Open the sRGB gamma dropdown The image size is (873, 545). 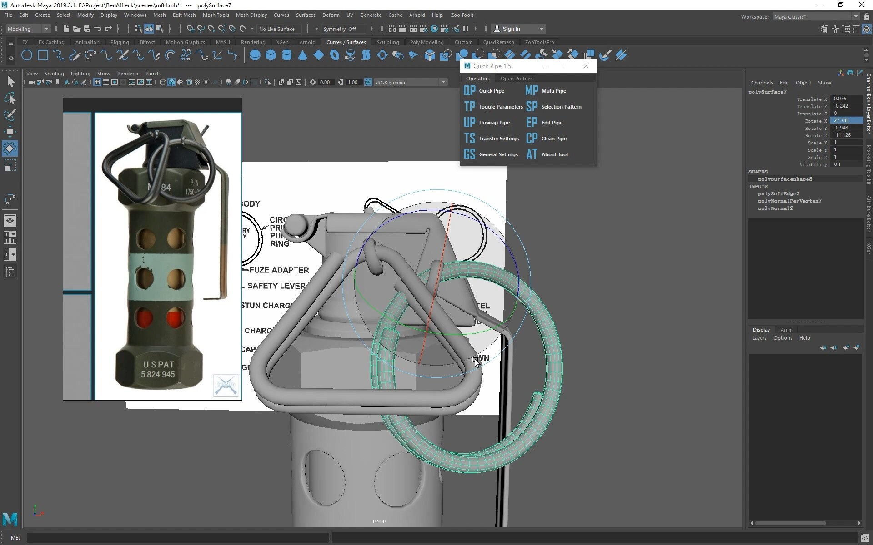pyautogui.click(x=444, y=82)
